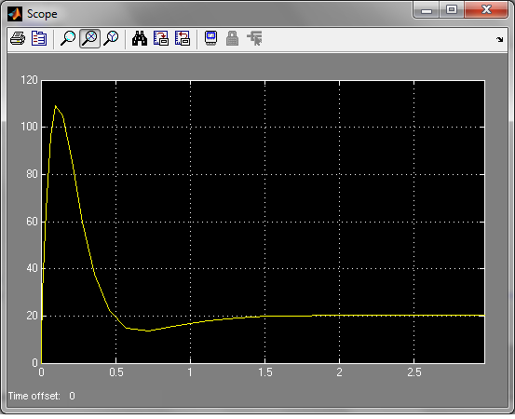Minimize the Scope window
The width and height of the screenshot is (515, 419).
click(x=427, y=10)
